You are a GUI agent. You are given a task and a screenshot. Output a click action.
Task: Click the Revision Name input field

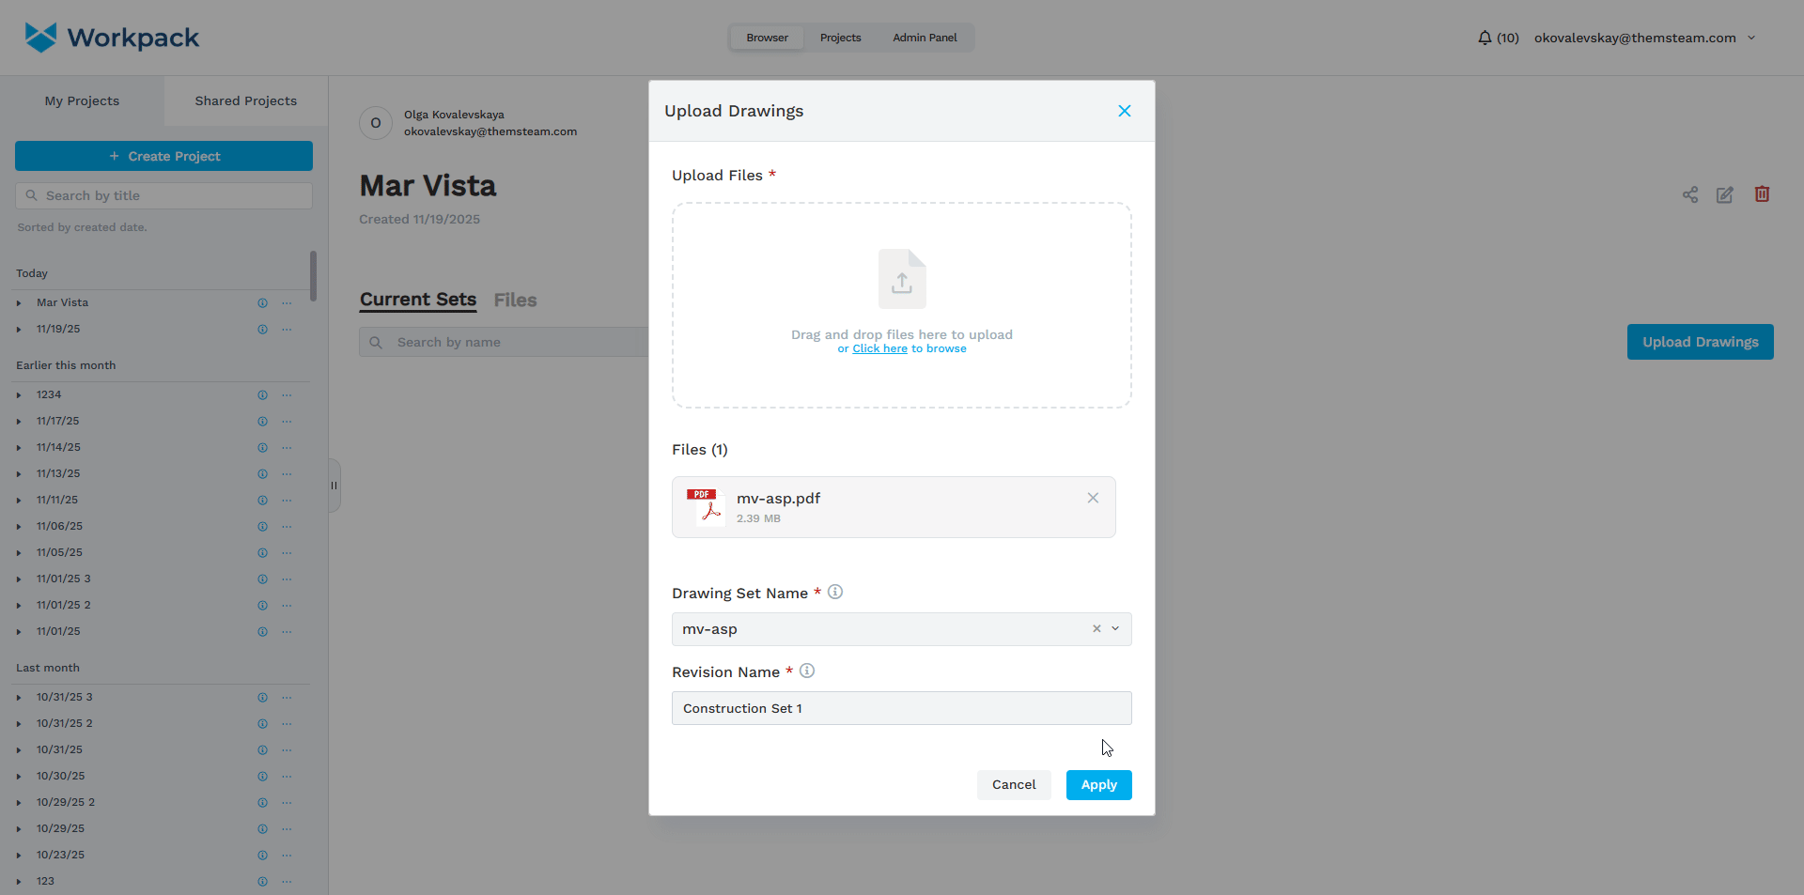click(x=901, y=708)
